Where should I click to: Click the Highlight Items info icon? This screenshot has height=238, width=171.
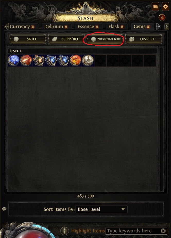click(65, 231)
